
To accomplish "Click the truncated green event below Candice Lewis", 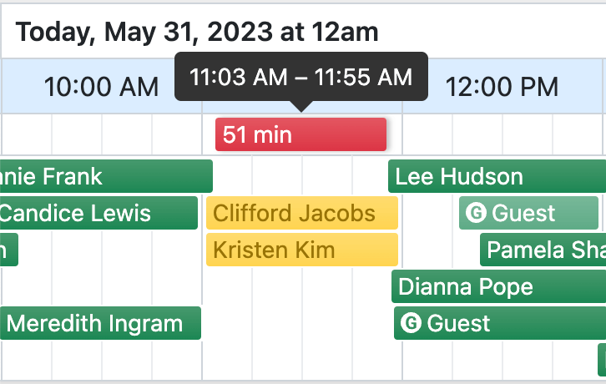I will coord(8,250).
